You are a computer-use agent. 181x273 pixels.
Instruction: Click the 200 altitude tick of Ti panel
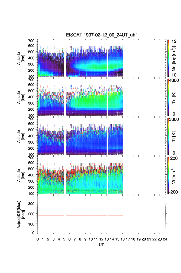point(31,148)
